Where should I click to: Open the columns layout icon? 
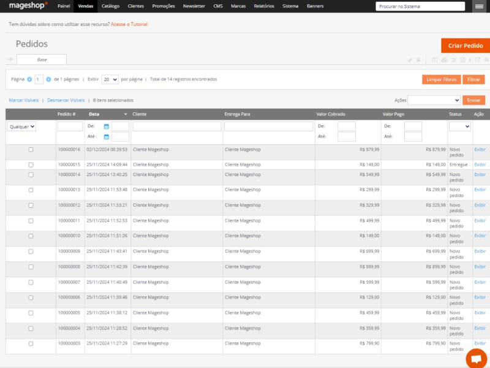click(435, 59)
